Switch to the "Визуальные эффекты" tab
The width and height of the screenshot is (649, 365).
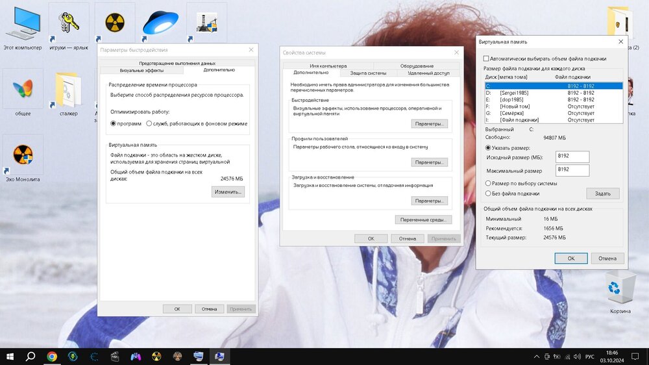click(141, 70)
